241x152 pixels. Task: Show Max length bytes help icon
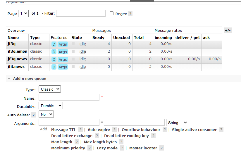point(121,142)
